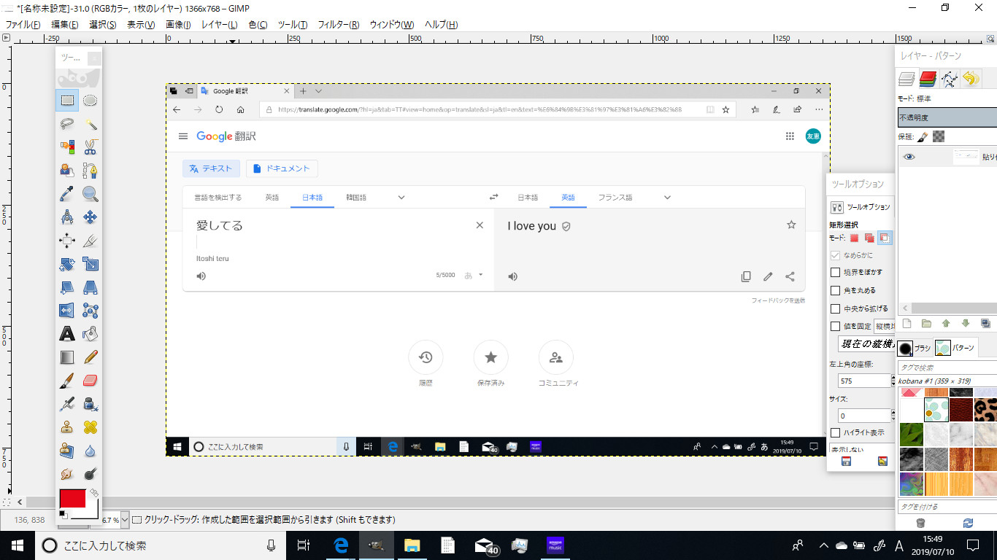Open the 編集(E) menu

coord(65,25)
